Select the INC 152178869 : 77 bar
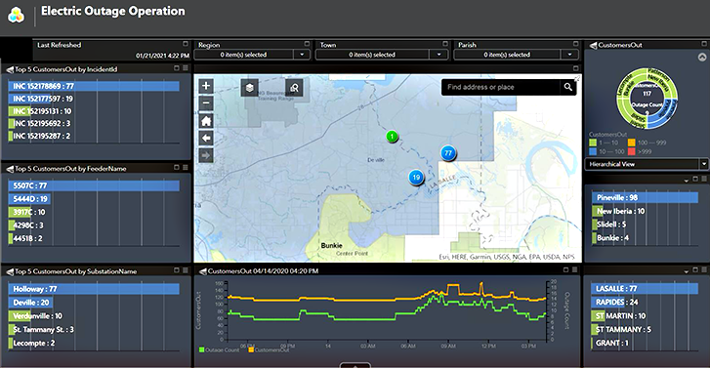Viewport: 710px width, 368px height. coord(94,86)
